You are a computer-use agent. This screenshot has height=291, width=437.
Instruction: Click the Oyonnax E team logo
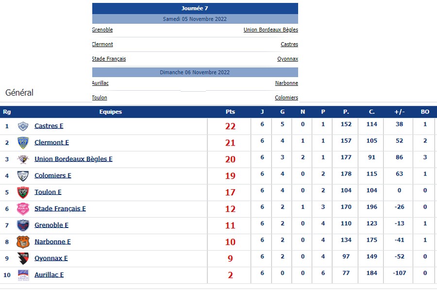[x=23, y=258]
